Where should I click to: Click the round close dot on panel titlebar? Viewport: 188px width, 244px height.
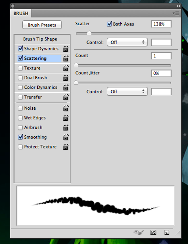[x=13, y=6]
